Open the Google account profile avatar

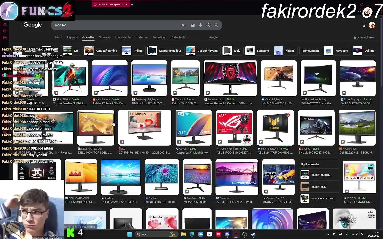[x=372, y=25]
